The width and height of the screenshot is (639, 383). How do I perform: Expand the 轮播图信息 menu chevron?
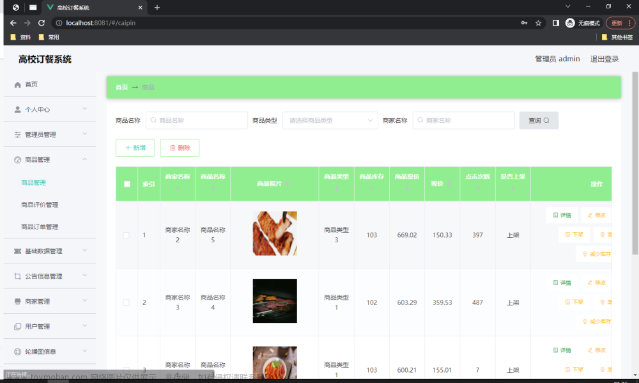(x=85, y=351)
